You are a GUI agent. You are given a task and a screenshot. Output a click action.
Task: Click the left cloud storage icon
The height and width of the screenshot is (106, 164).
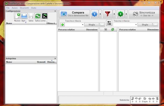[x=102, y=25]
